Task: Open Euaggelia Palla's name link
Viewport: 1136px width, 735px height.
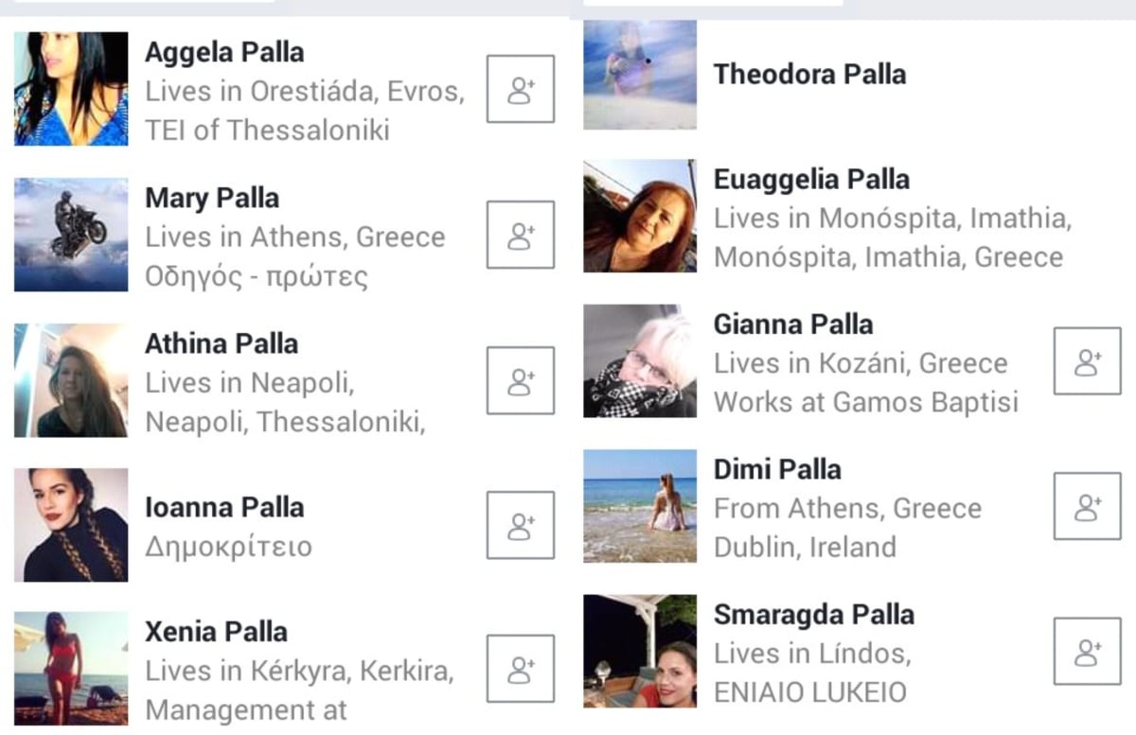Action: click(x=811, y=179)
